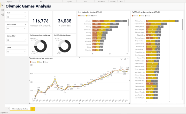
Task: Select the Swimming bronze bar 956
Action: point(96,24)
